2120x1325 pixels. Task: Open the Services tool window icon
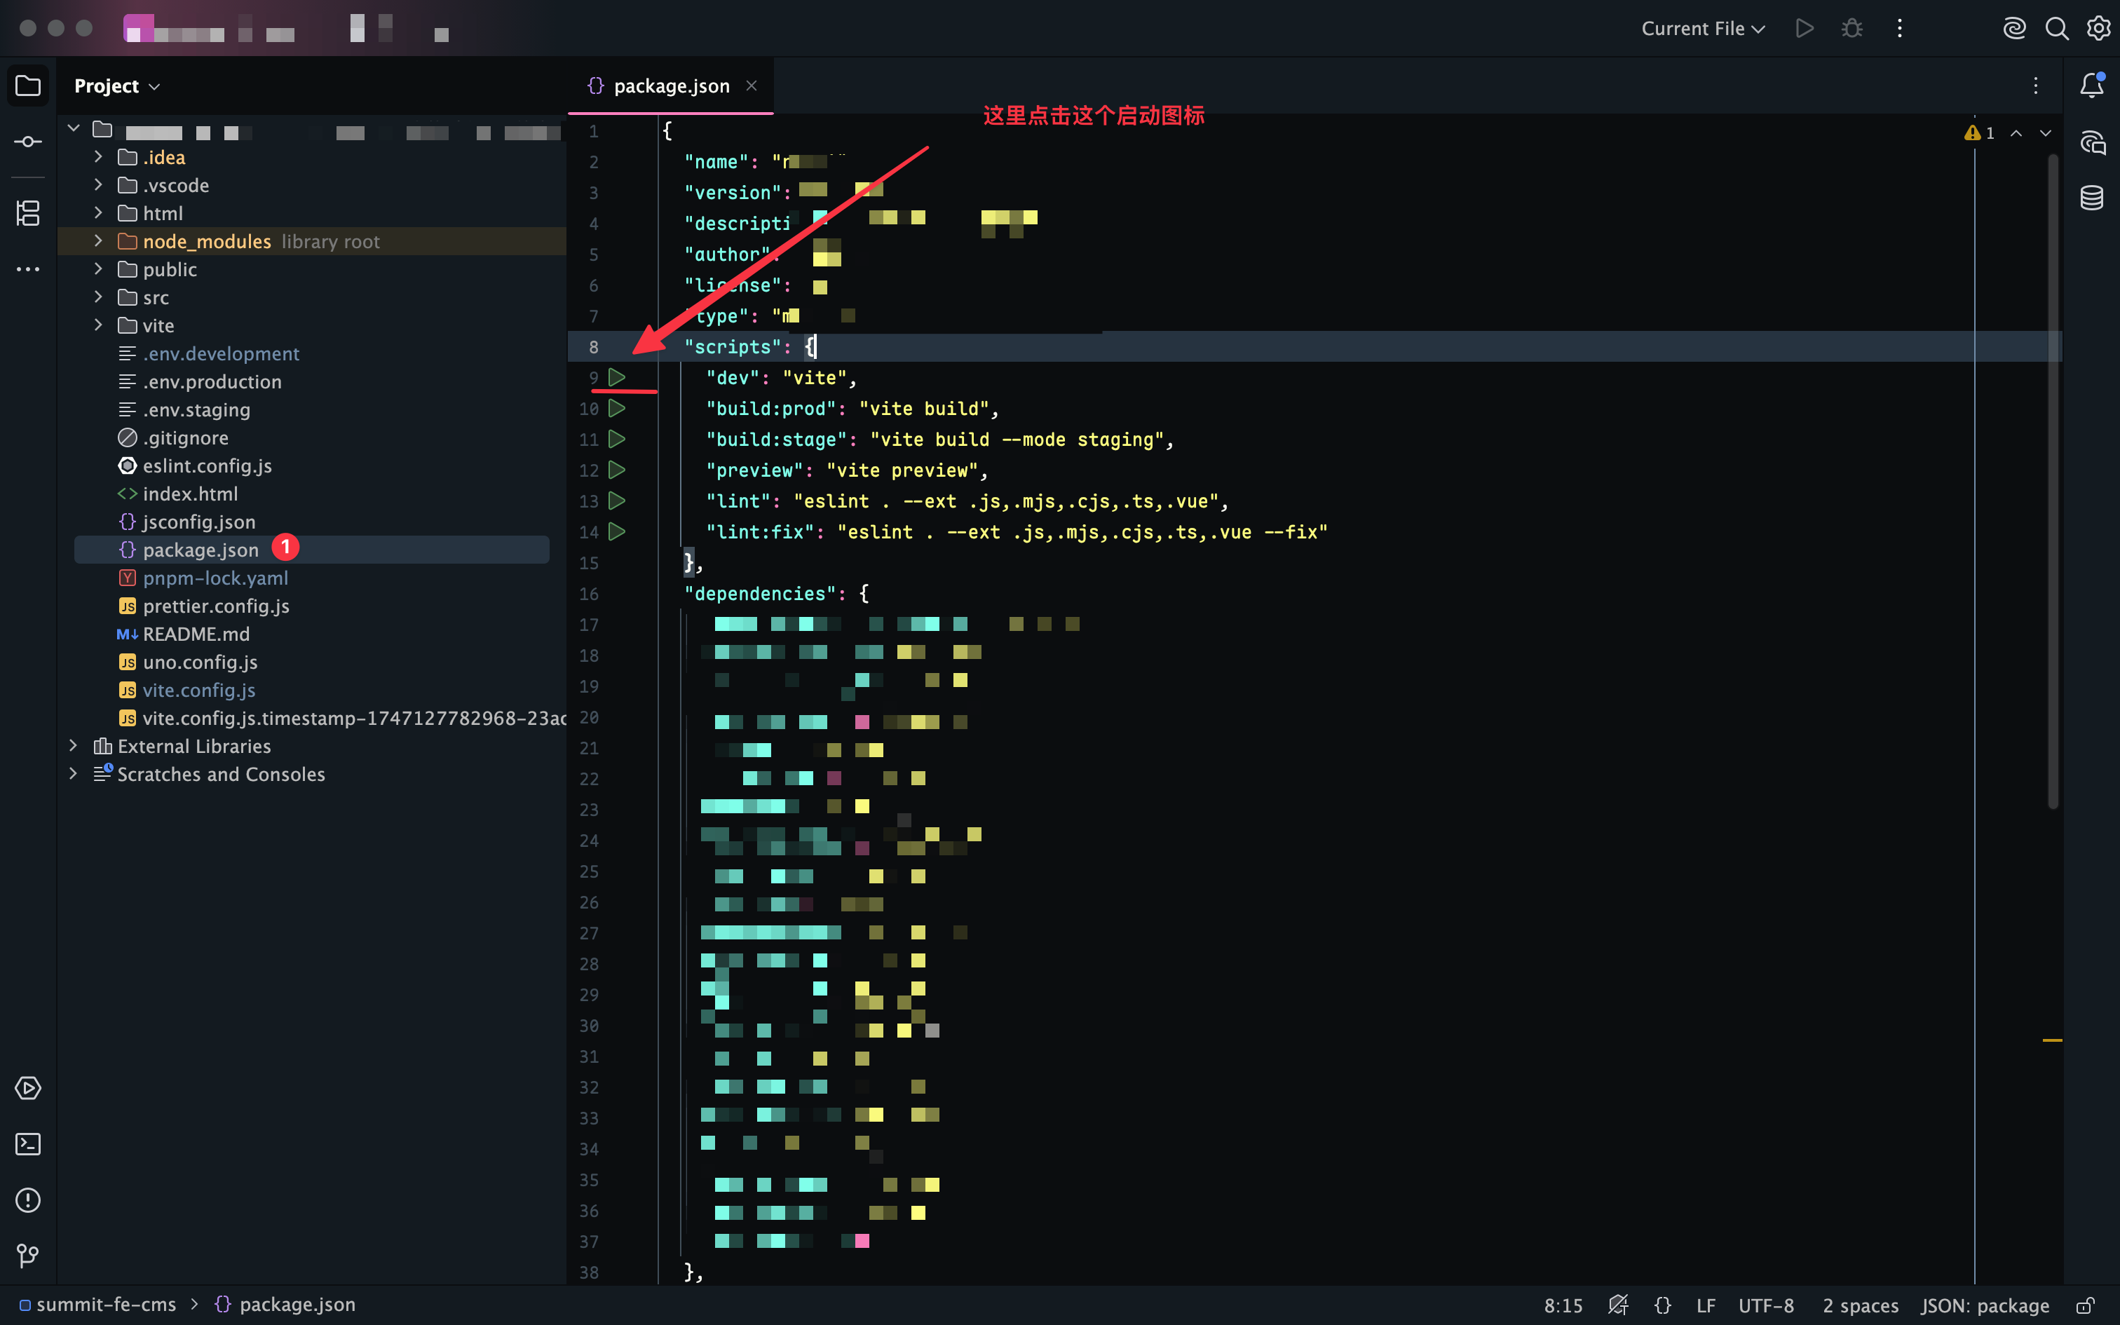tap(28, 1087)
